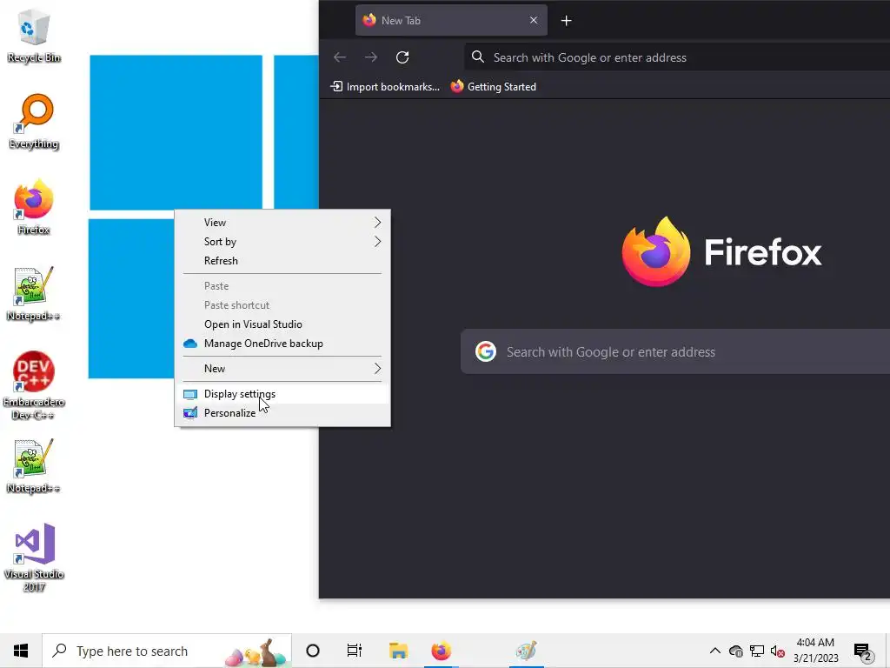
Task: Show hidden system tray icons
Action: [x=715, y=651]
